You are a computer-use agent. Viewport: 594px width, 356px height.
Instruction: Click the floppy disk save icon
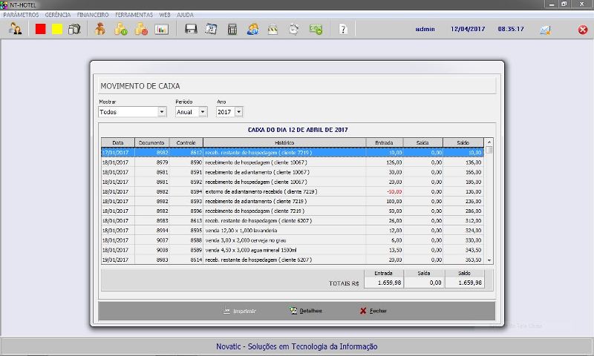(191, 30)
